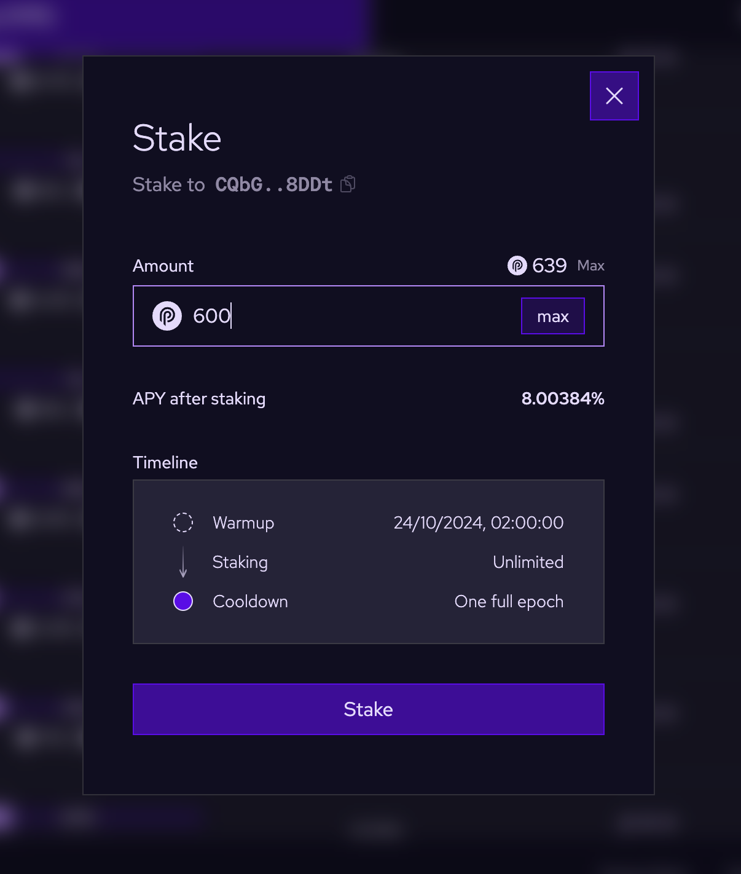Click the Unlimited staking duration text
The width and height of the screenshot is (741, 874).
[x=528, y=562]
